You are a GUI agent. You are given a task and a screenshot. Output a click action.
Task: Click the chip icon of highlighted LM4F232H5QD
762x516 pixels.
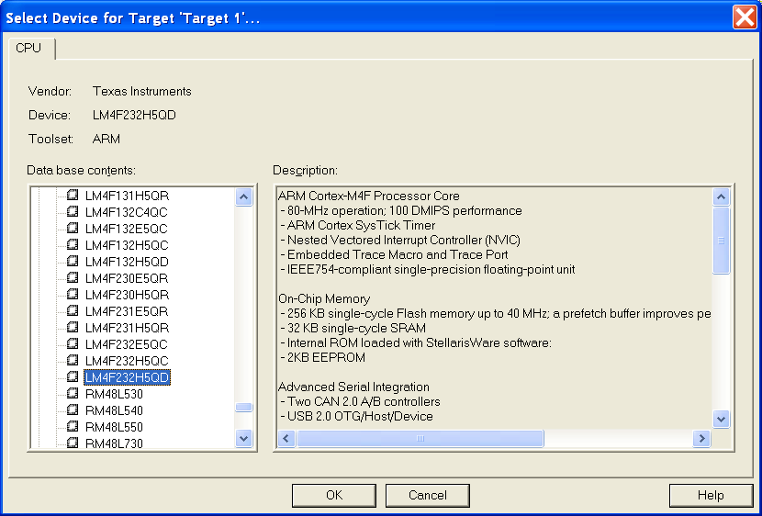(73, 377)
